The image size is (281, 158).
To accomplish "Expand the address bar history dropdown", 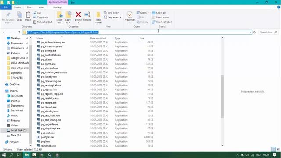I will [x=250, y=32].
